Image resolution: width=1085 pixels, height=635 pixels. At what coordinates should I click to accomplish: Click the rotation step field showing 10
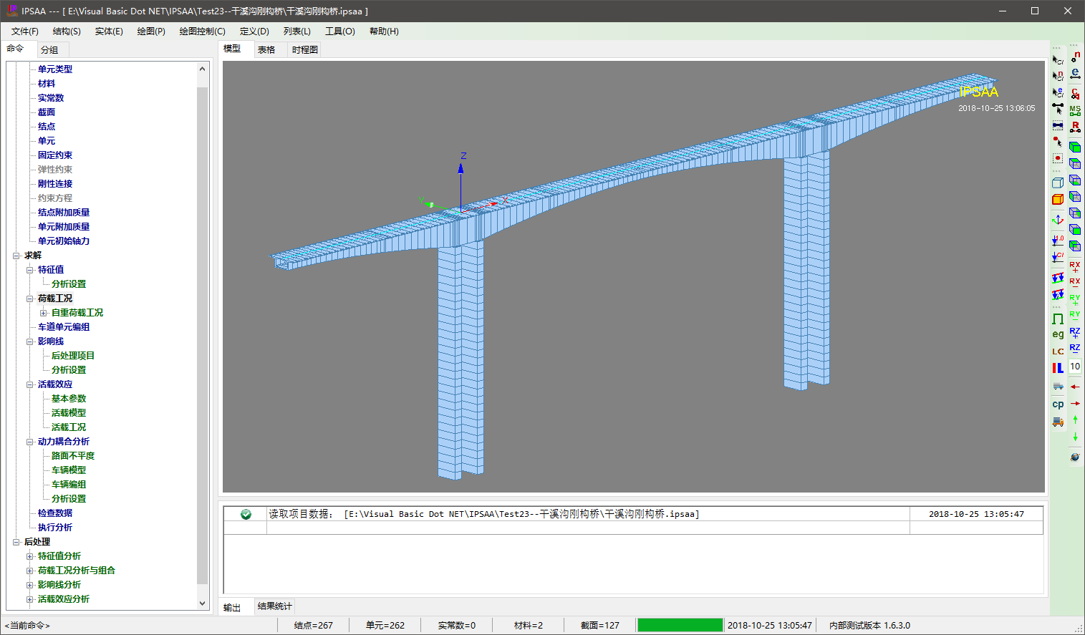pyautogui.click(x=1075, y=367)
